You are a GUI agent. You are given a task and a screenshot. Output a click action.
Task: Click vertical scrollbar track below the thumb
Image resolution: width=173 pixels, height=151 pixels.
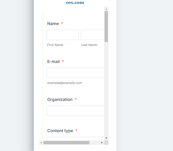106,89
